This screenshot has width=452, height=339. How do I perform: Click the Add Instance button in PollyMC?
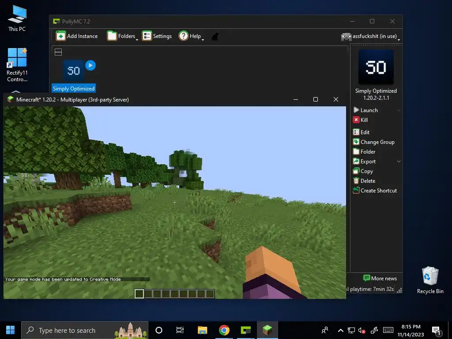pyautogui.click(x=77, y=36)
